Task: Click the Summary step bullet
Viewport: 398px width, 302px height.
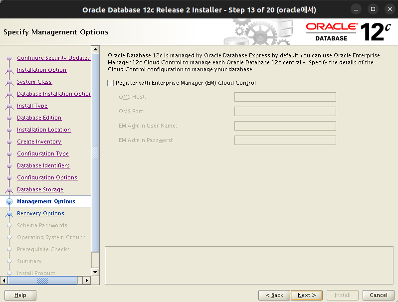Action: click(x=9, y=261)
